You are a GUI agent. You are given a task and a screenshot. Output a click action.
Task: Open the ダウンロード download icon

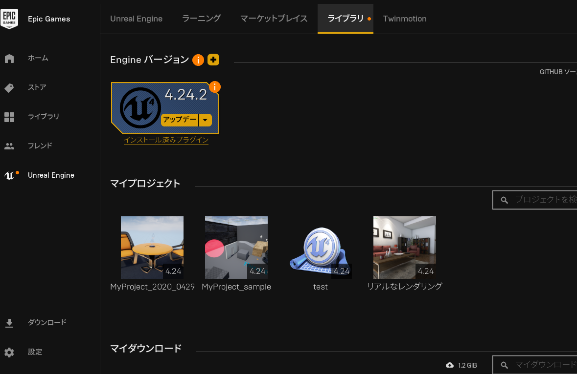click(9, 323)
